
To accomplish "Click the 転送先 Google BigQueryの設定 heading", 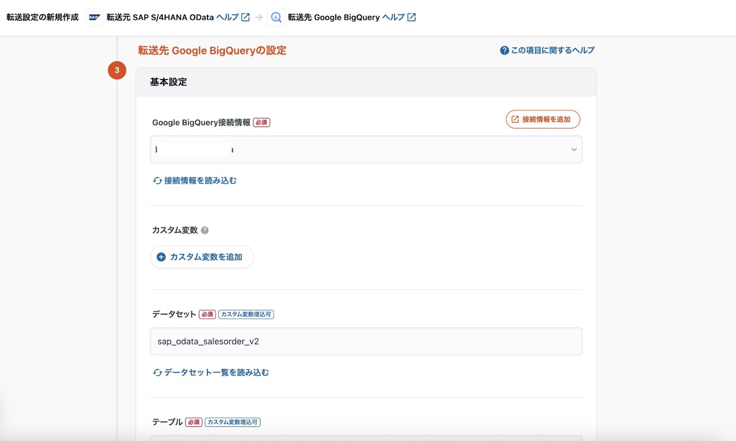I will [212, 51].
